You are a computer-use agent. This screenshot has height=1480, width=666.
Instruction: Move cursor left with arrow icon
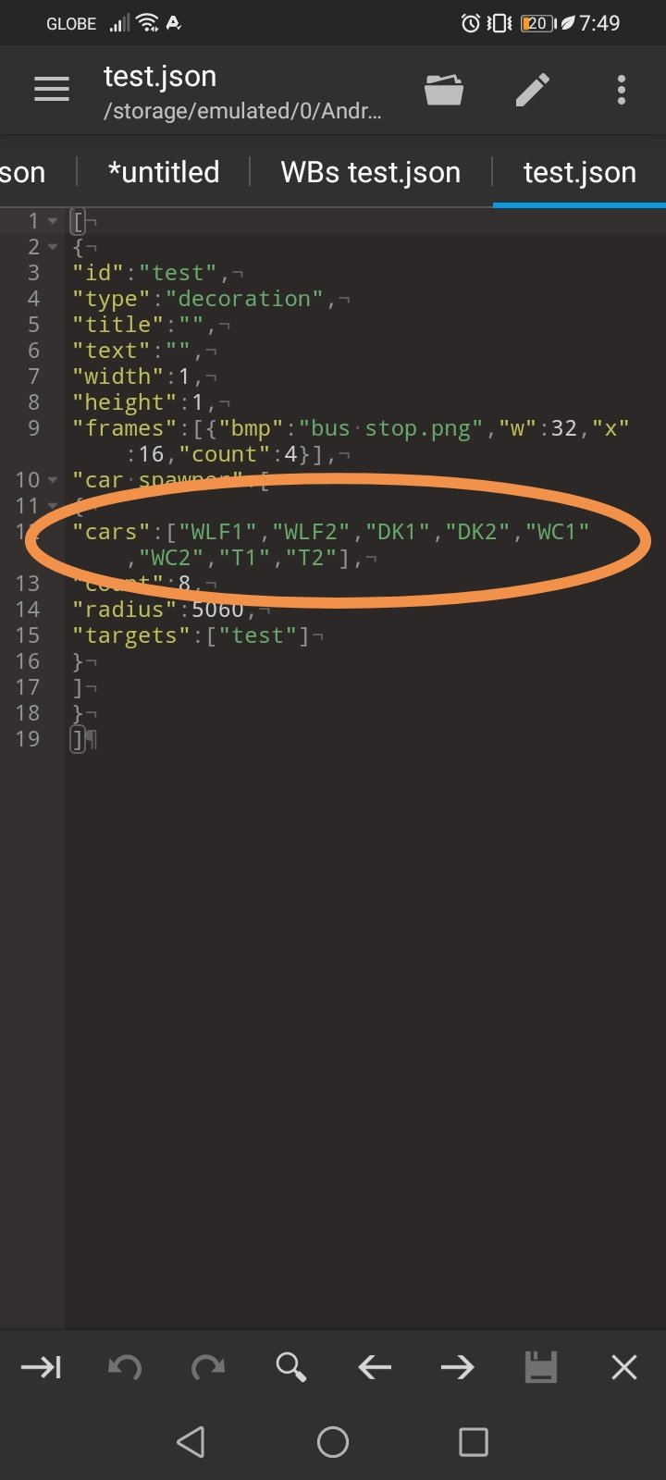click(375, 1367)
